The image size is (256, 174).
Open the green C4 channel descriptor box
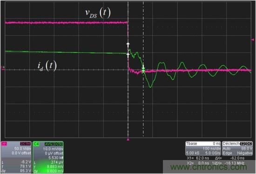click(x=48, y=157)
